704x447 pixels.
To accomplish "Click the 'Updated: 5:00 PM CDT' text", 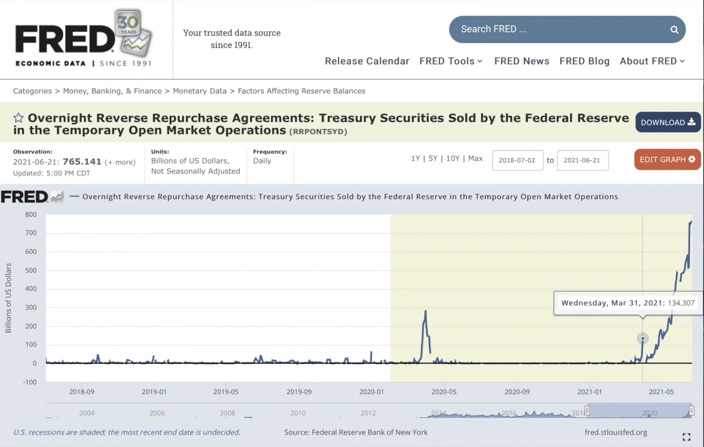I will tap(52, 173).
